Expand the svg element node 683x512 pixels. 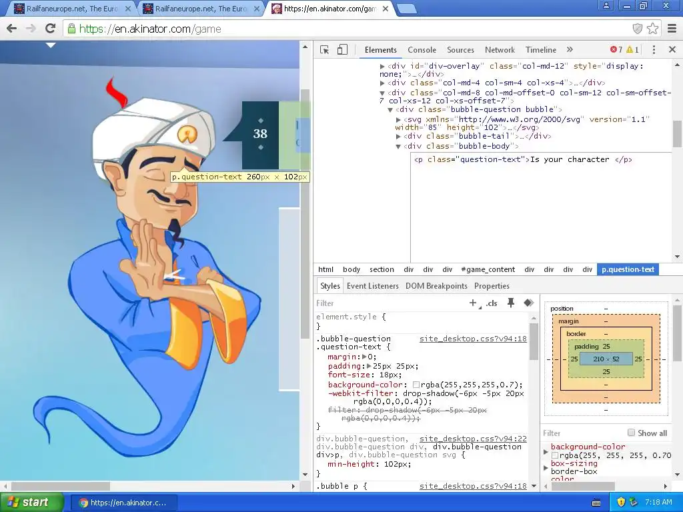(x=398, y=119)
